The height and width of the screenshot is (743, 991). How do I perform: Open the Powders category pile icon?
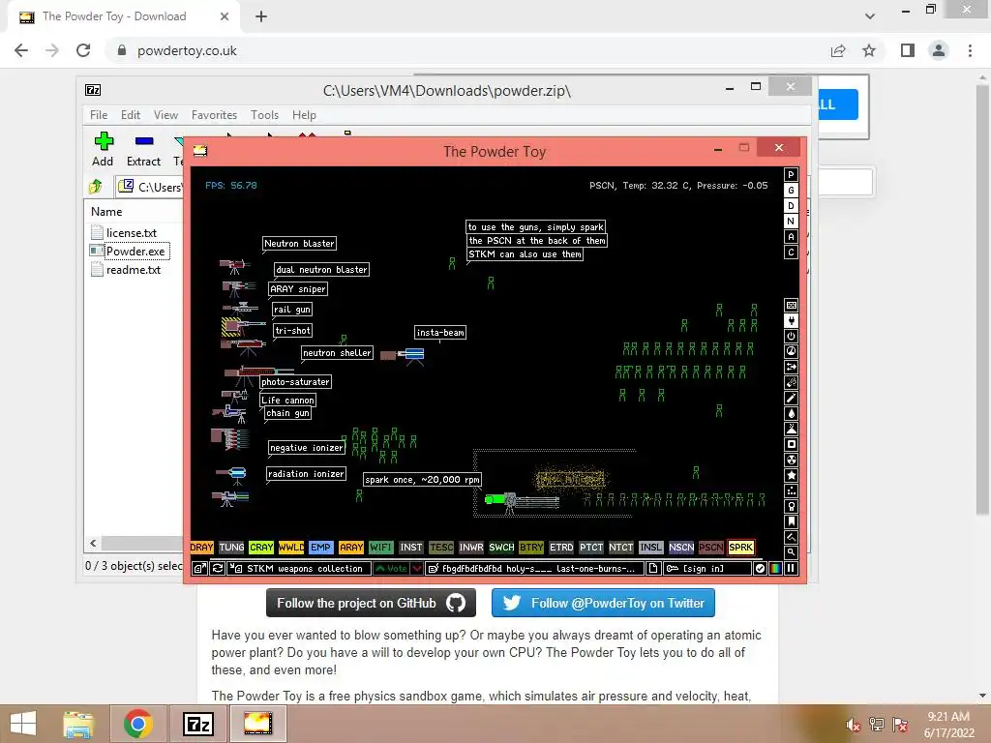coord(791,429)
